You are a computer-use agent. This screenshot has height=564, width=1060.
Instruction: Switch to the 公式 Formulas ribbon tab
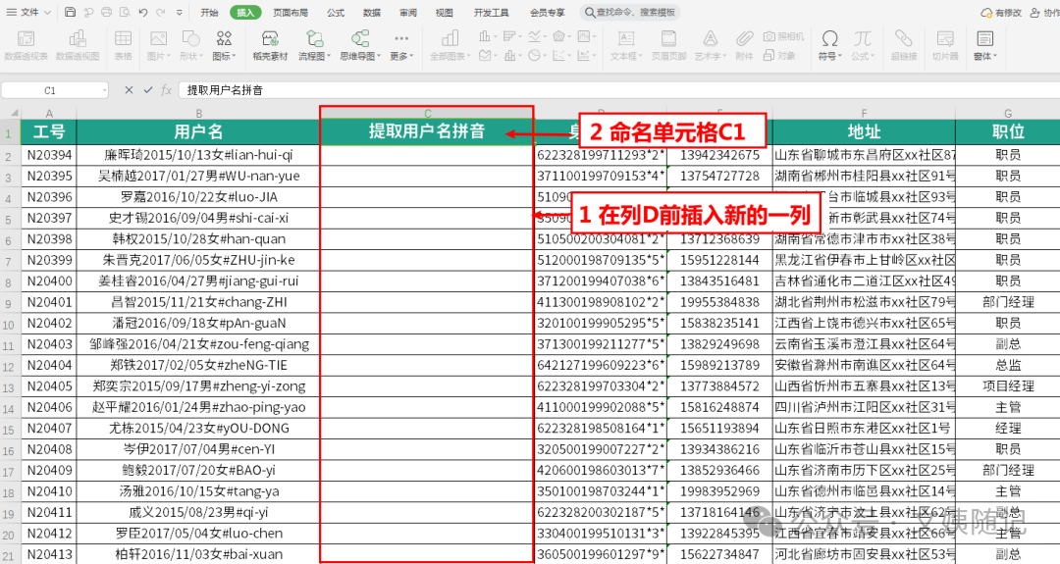pyautogui.click(x=336, y=12)
